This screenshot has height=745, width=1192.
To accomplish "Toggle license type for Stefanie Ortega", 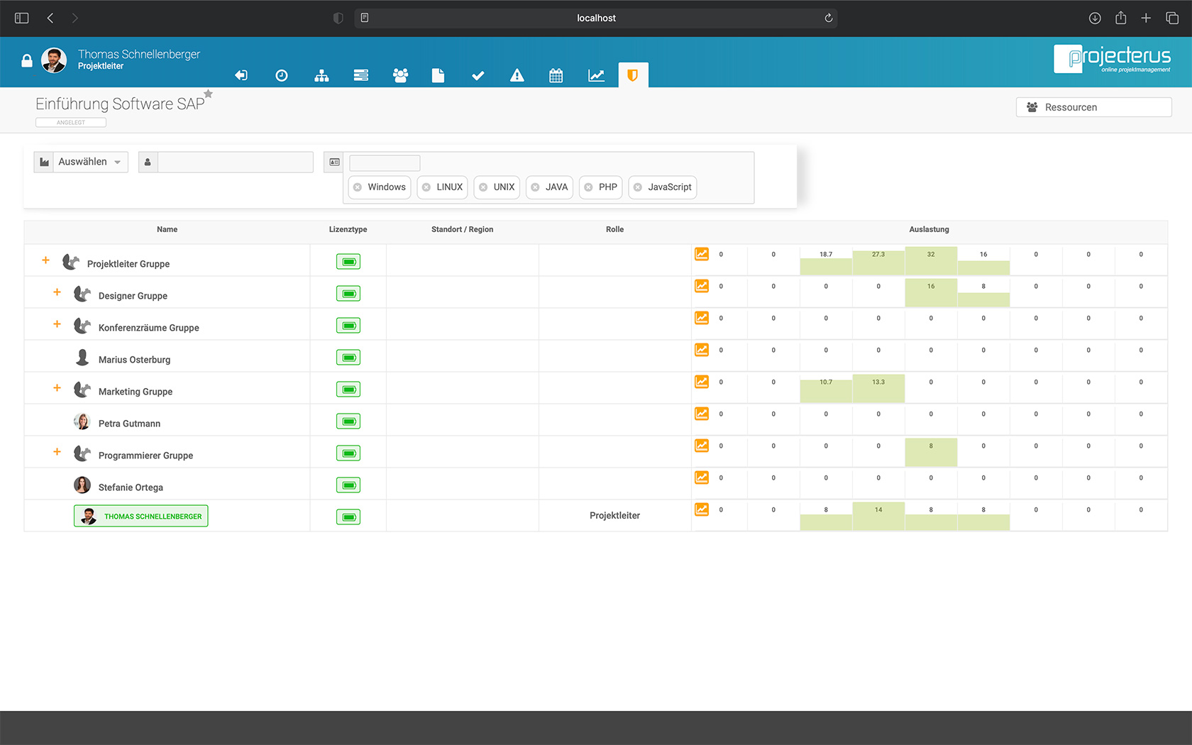I will click(348, 485).
